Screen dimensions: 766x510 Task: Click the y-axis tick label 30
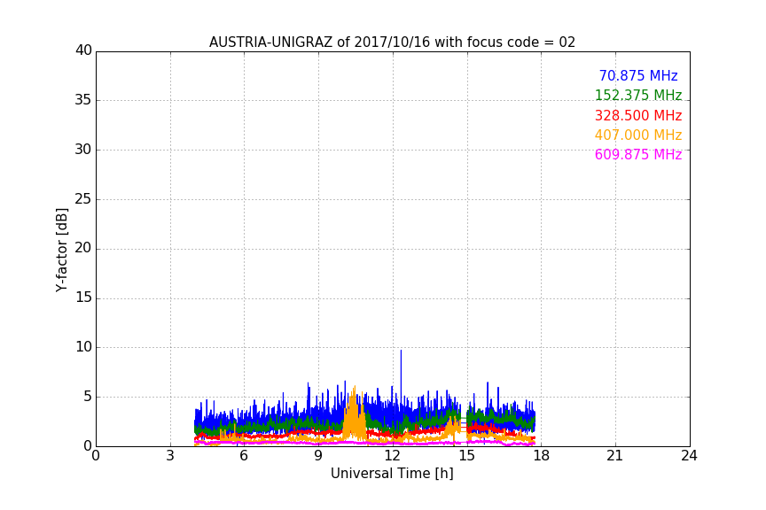(83, 150)
